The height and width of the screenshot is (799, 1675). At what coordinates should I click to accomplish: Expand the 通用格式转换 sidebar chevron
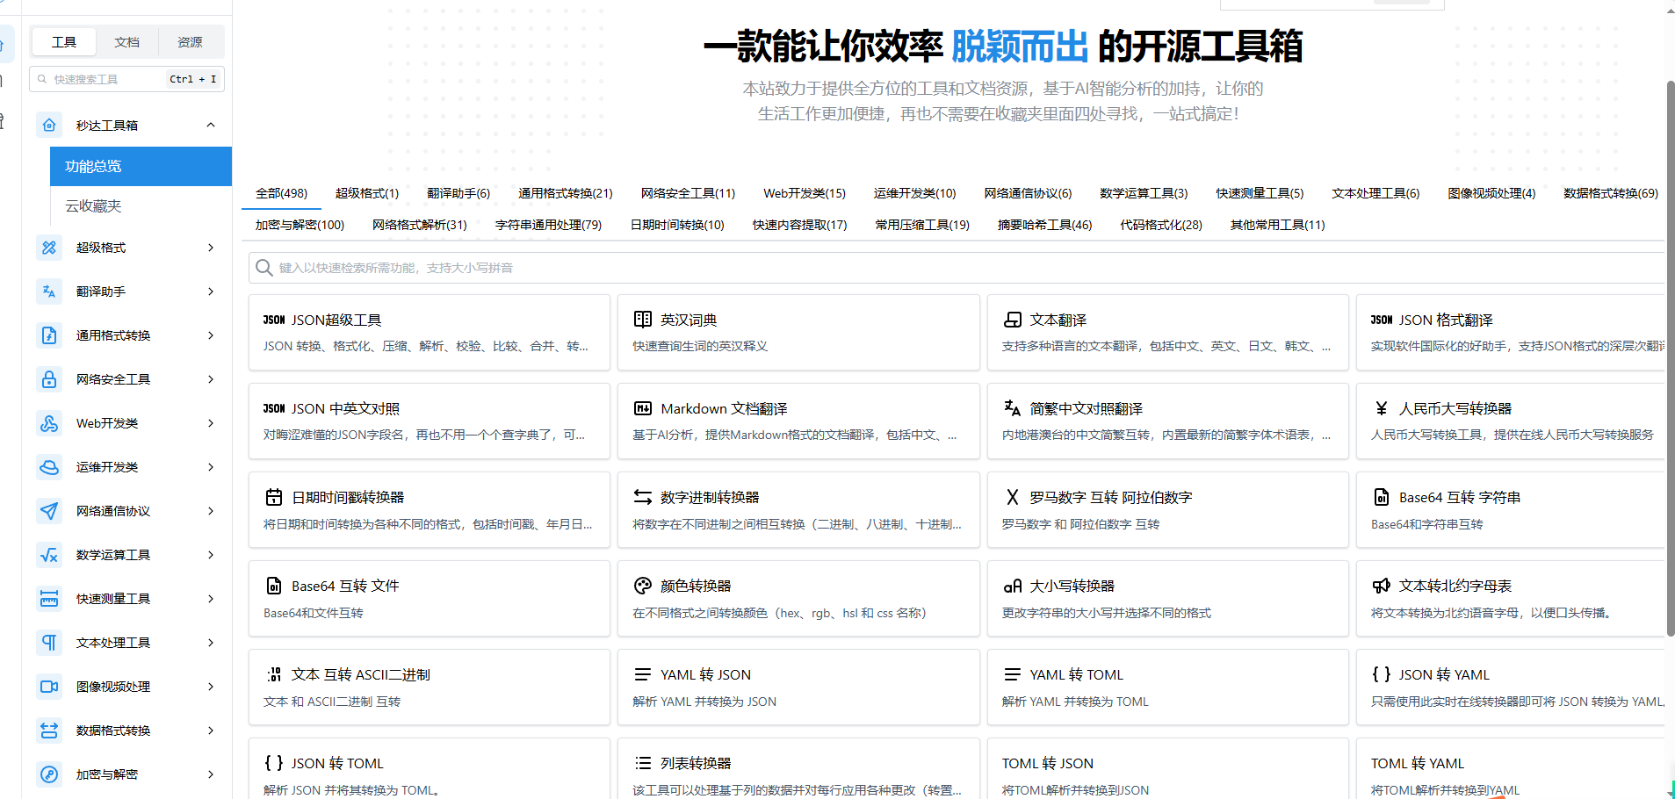click(211, 335)
